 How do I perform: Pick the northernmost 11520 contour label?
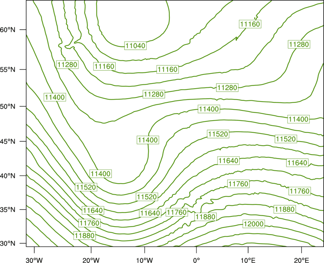218,134
